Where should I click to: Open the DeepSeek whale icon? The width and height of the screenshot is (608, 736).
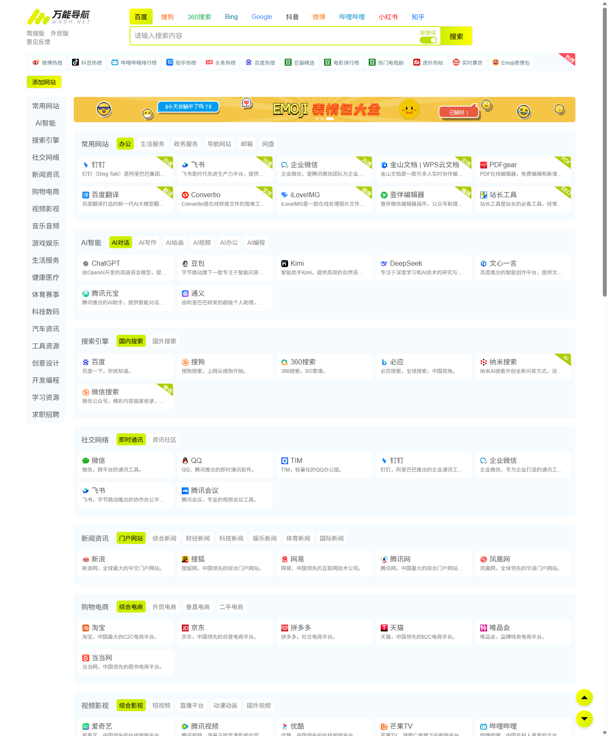tap(384, 264)
